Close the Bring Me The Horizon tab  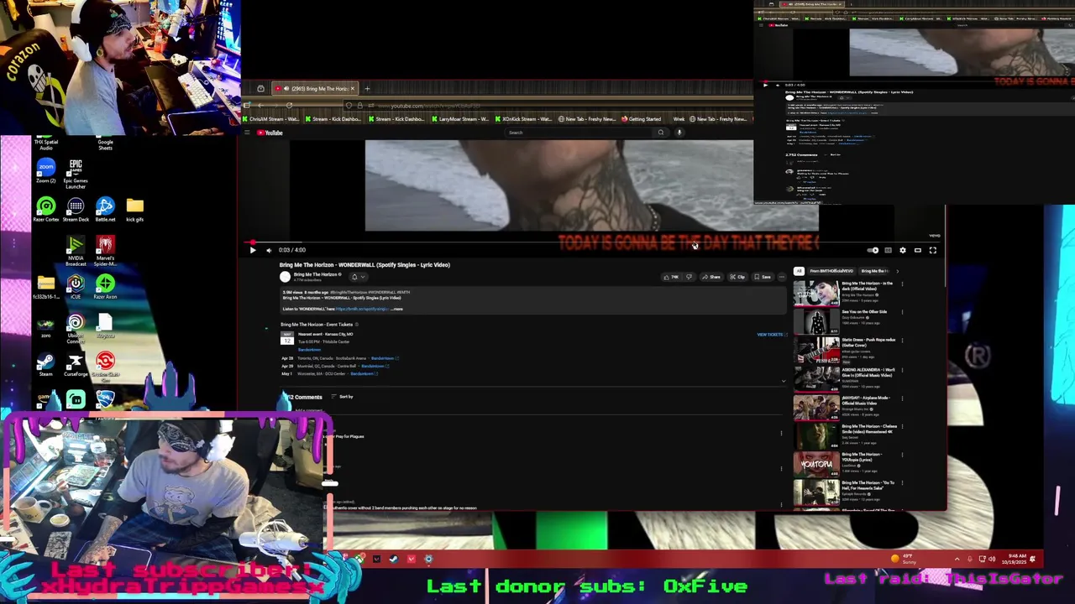353,88
